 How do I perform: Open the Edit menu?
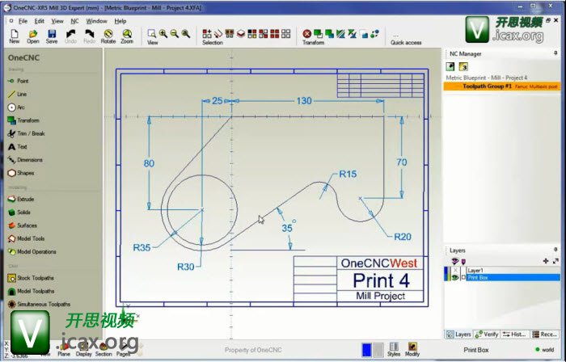pyautogui.click(x=39, y=21)
